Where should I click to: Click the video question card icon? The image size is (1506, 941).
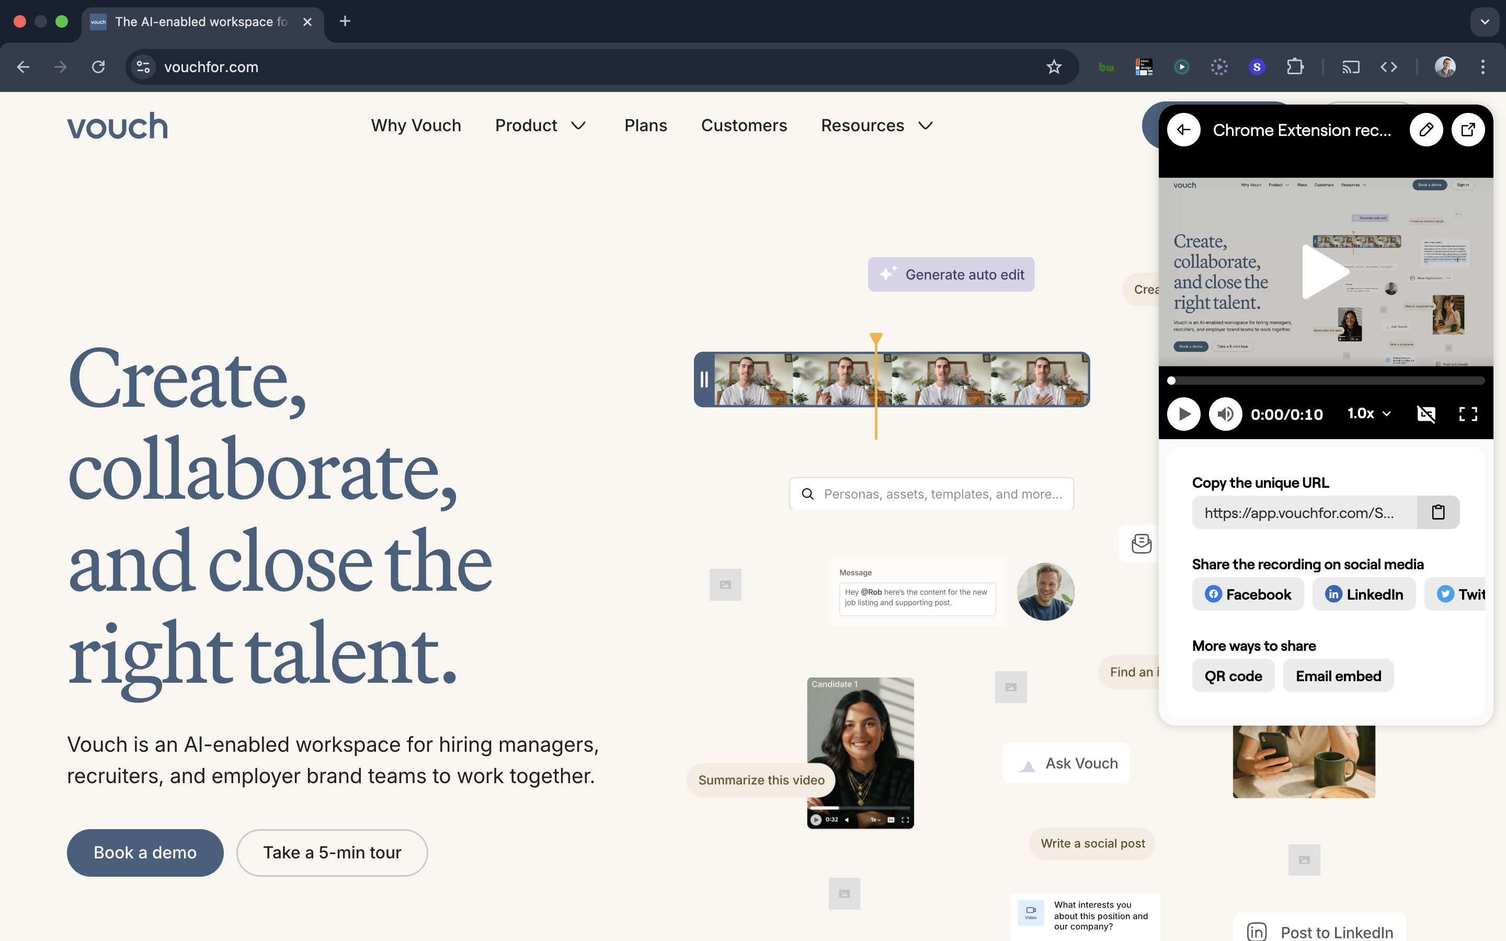click(x=1031, y=912)
